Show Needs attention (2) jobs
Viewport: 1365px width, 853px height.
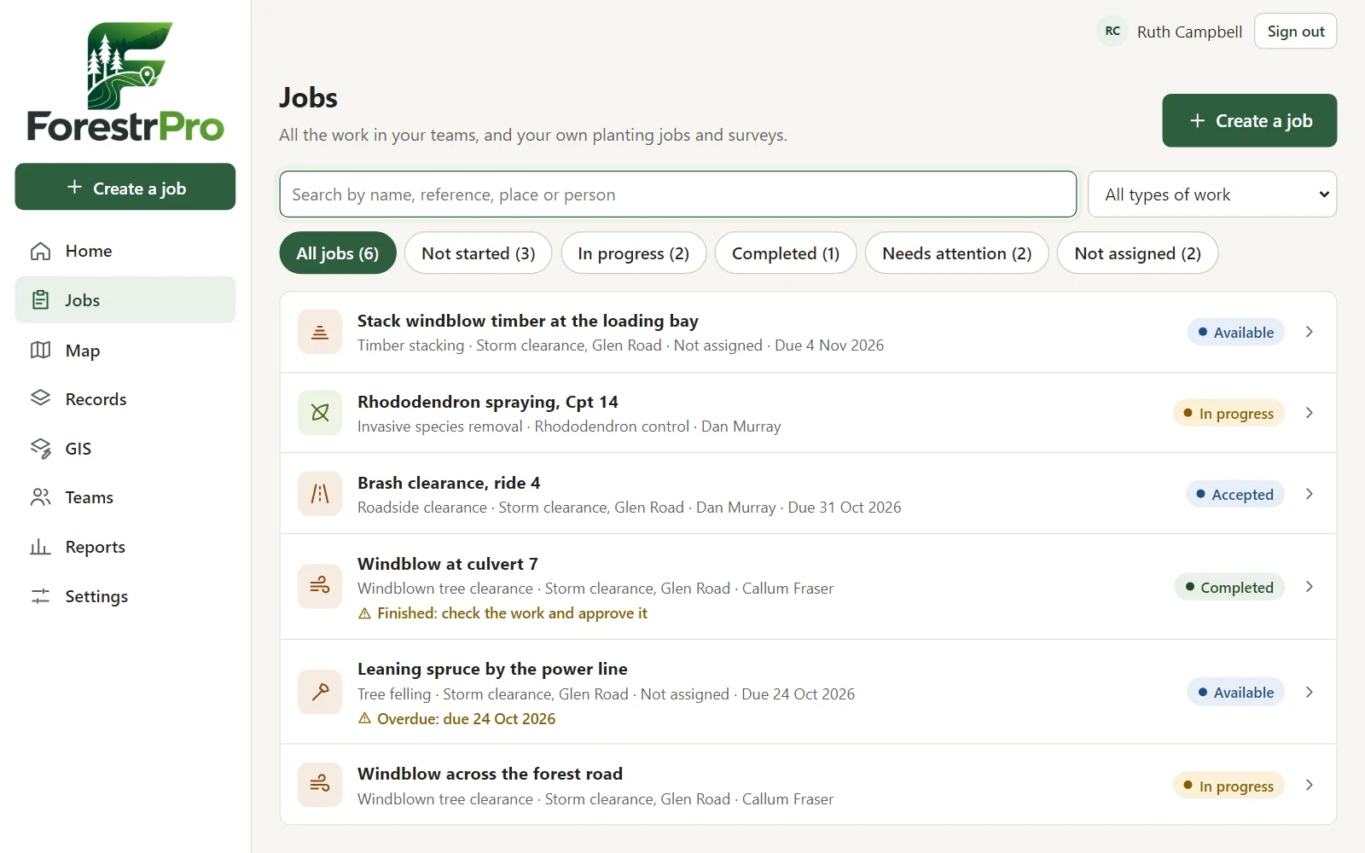coord(956,253)
